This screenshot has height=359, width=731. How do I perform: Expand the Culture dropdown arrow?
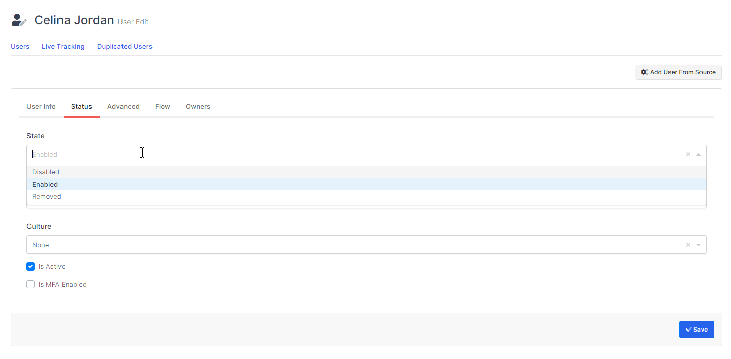pyautogui.click(x=699, y=245)
